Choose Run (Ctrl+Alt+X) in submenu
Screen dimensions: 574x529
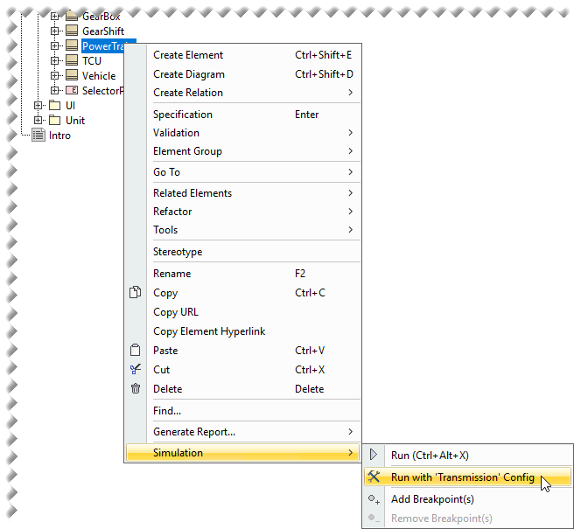click(468, 455)
